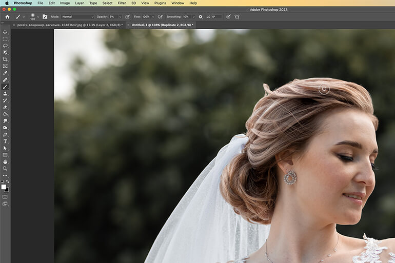The height and width of the screenshot is (263, 395).
Task: Close the Untitled-1 document tab
Action: click(x=128, y=25)
